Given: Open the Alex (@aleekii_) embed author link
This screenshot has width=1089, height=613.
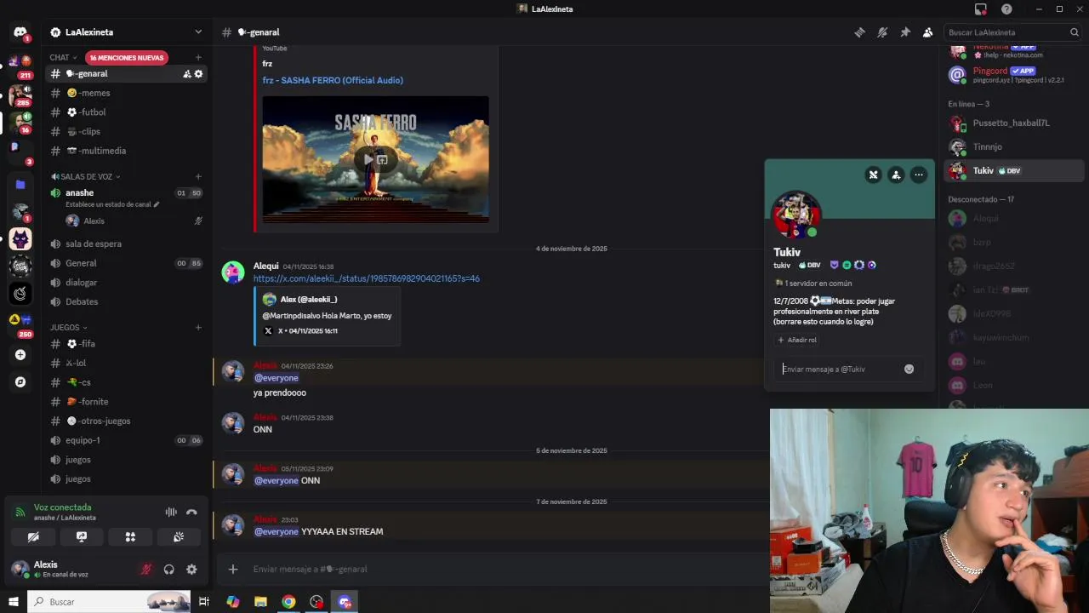Looking at the screenshot, I should [x=309, y=300].
